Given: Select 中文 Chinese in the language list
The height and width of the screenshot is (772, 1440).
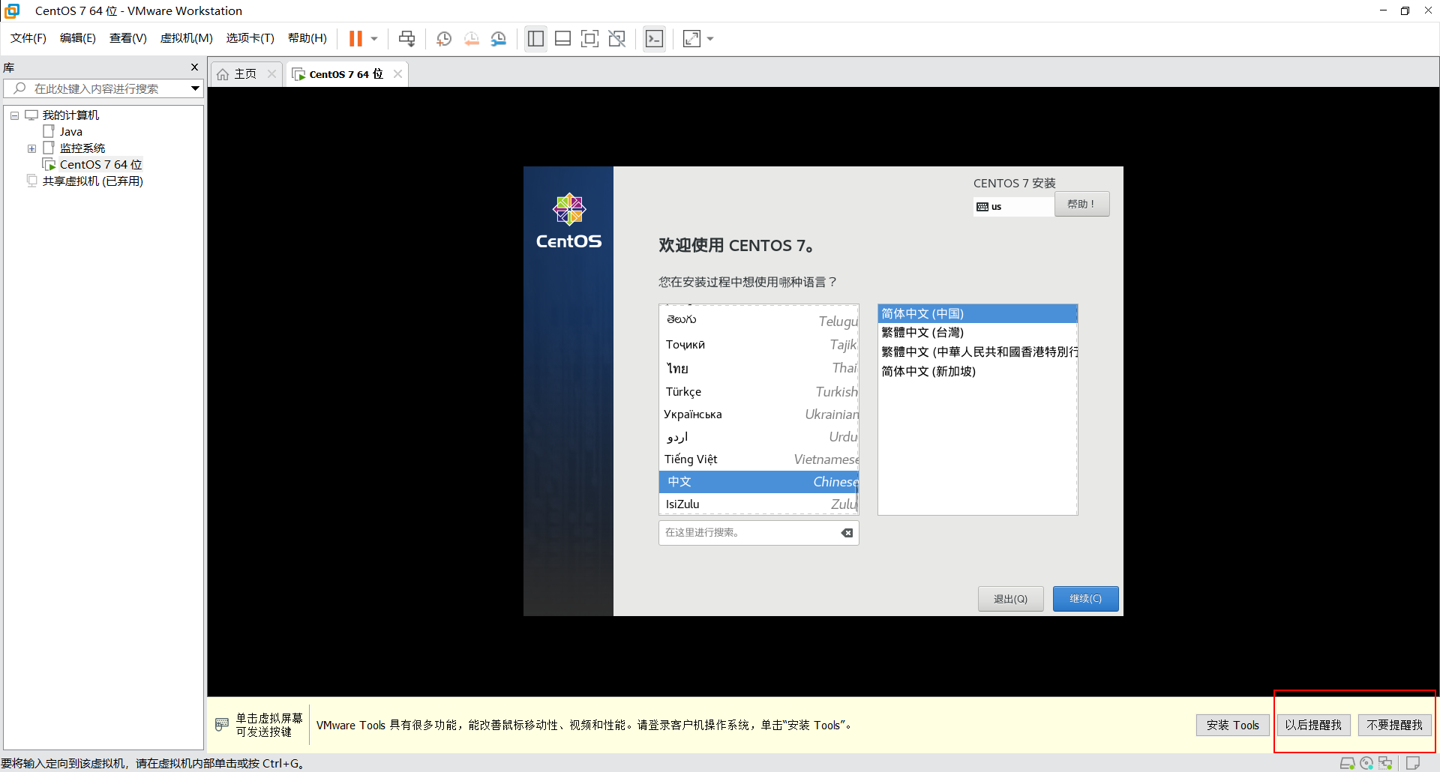Looking at the screenshot, I should 759,482.
